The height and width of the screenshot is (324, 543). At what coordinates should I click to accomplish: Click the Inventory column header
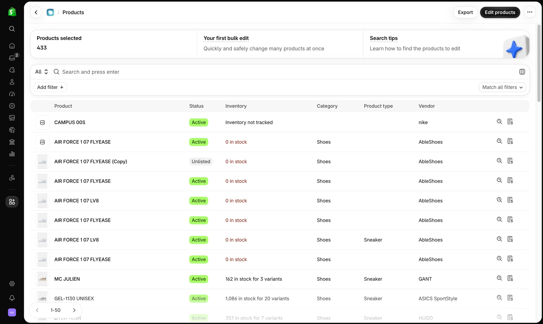click(x=236, y=106)
